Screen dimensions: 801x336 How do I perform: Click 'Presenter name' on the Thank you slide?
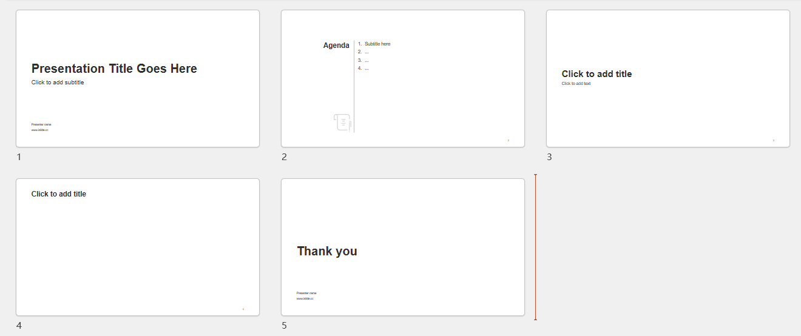click(306, 293)
